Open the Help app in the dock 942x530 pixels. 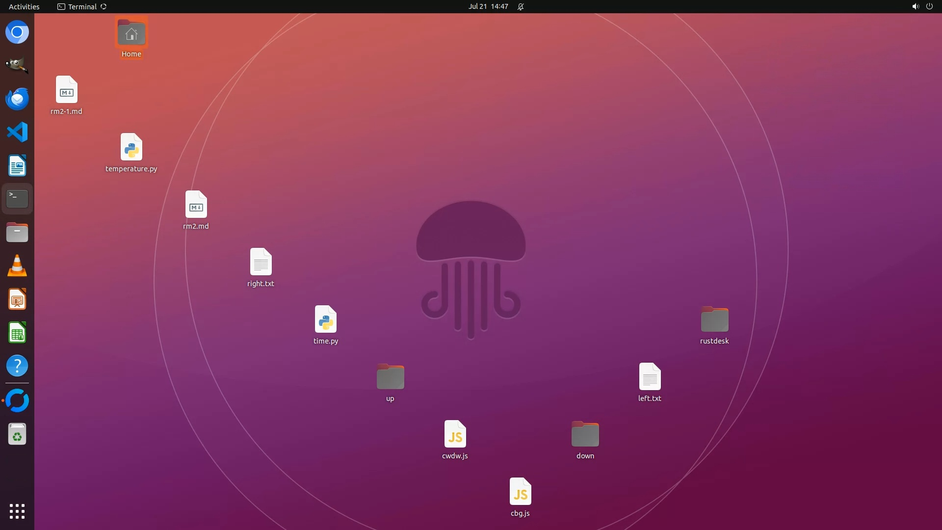tap(17, 366)
